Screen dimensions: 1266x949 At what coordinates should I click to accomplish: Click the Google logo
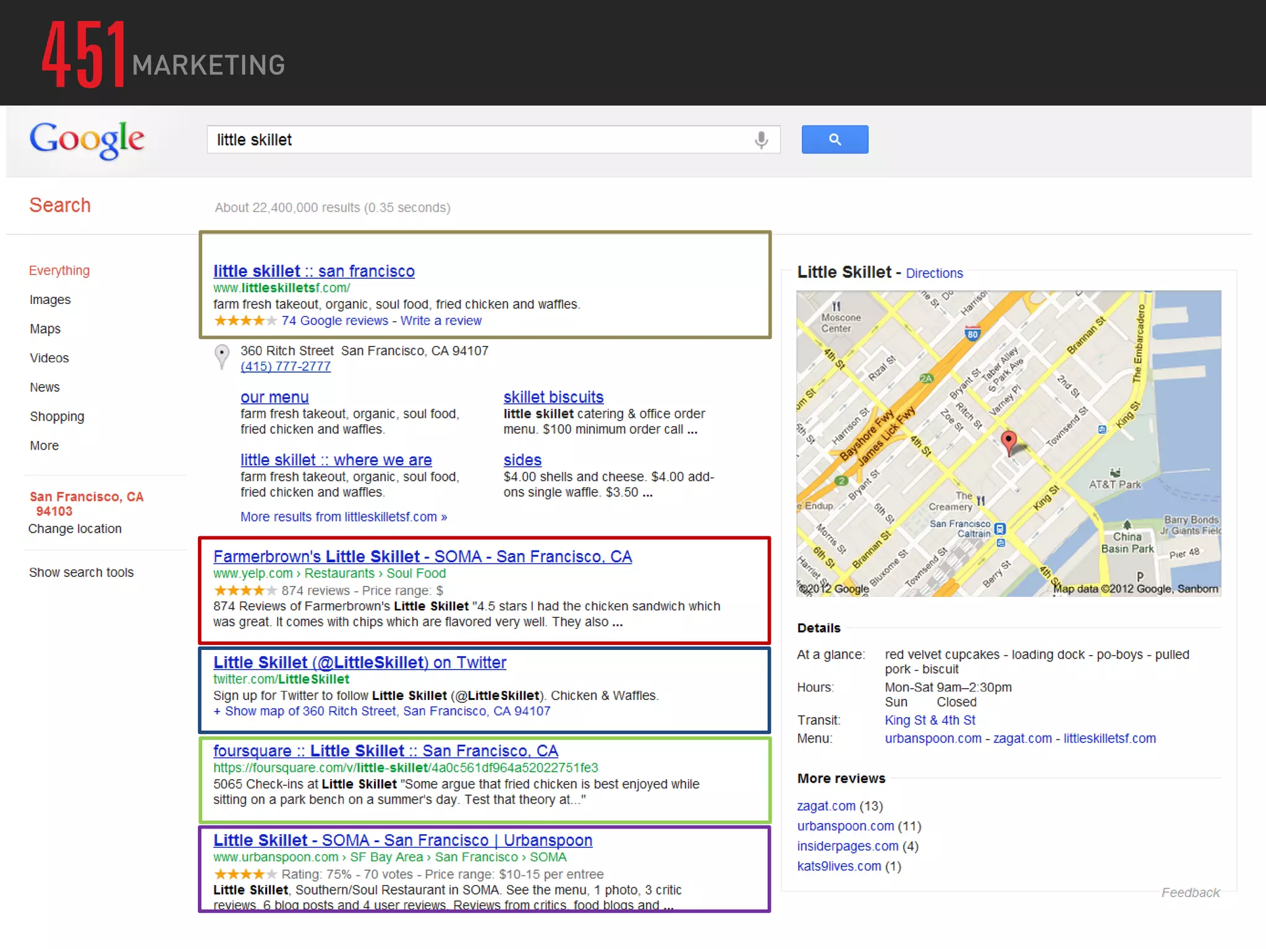pyautogui.click(x=87, y=140)
